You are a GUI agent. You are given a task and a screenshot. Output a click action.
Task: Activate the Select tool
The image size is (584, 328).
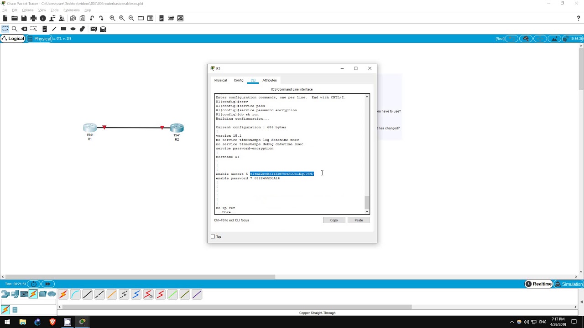coord(5,29)
